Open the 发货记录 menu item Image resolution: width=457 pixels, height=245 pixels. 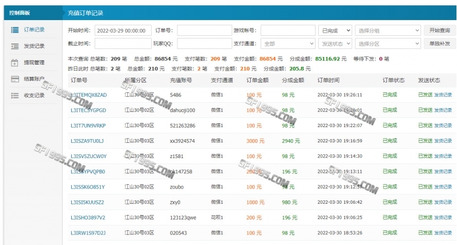(x=34, y=46)
